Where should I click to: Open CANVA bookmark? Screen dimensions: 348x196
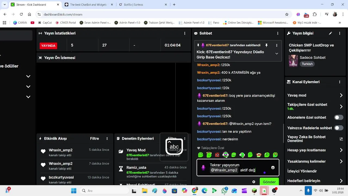pos(20,23)
